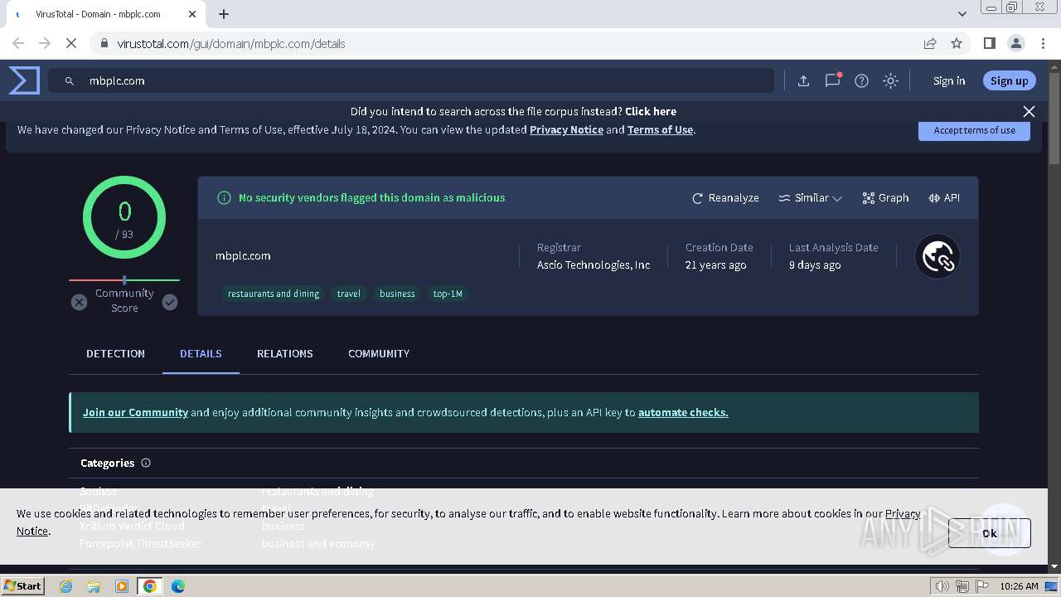
Task: Select the DETAILS tab
Action: click(x=201, y=353)
